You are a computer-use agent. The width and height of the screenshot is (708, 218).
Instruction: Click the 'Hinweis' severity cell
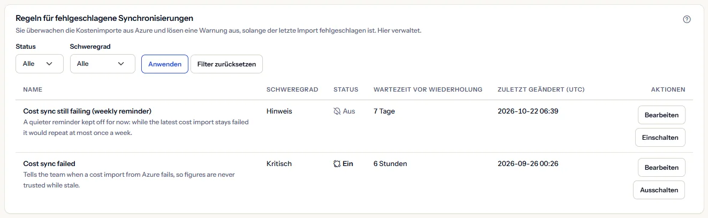280,111
